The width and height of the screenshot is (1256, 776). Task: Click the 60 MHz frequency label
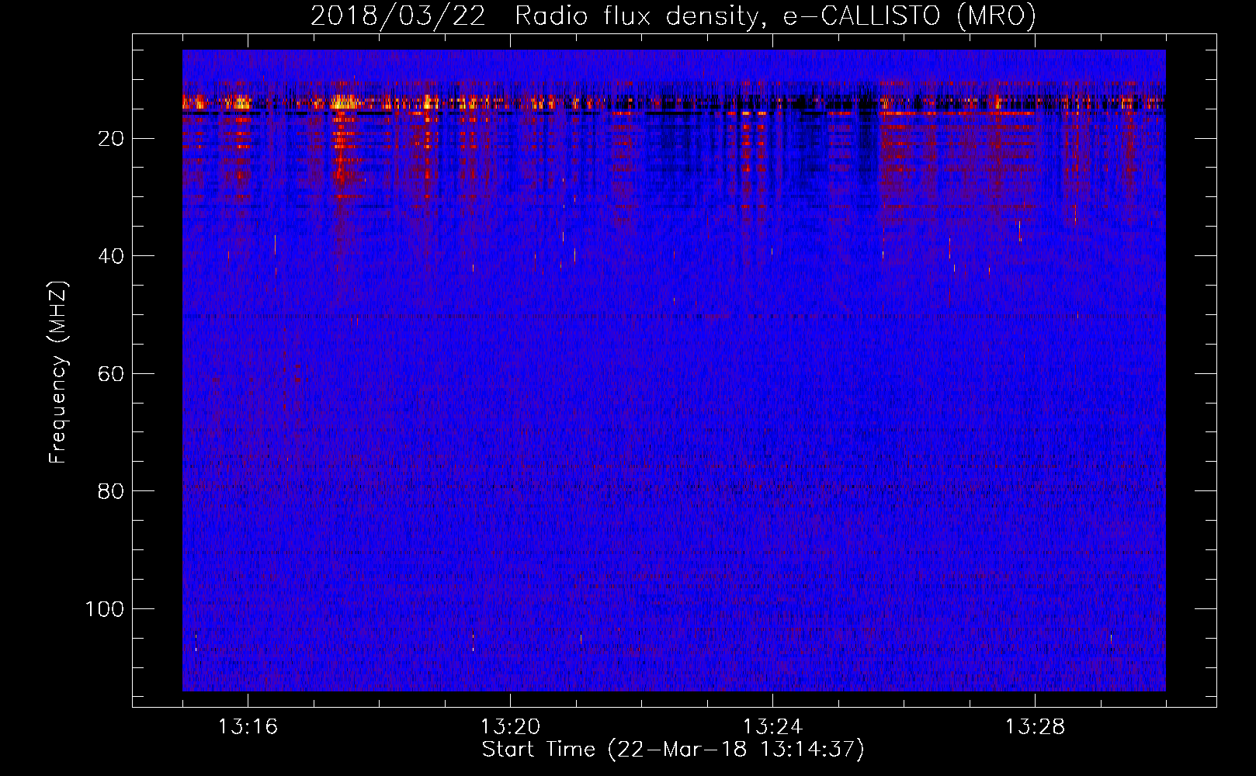[111, 374]
